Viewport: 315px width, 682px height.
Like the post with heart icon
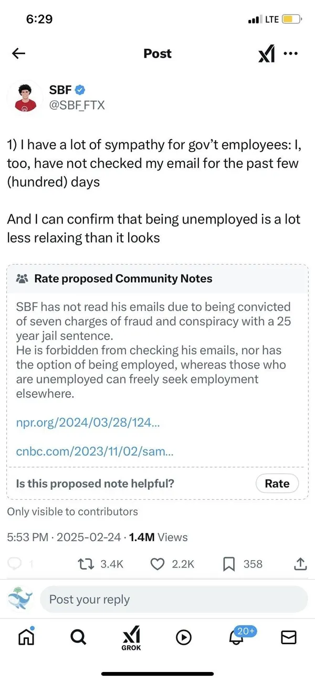[x=157, y=563]
